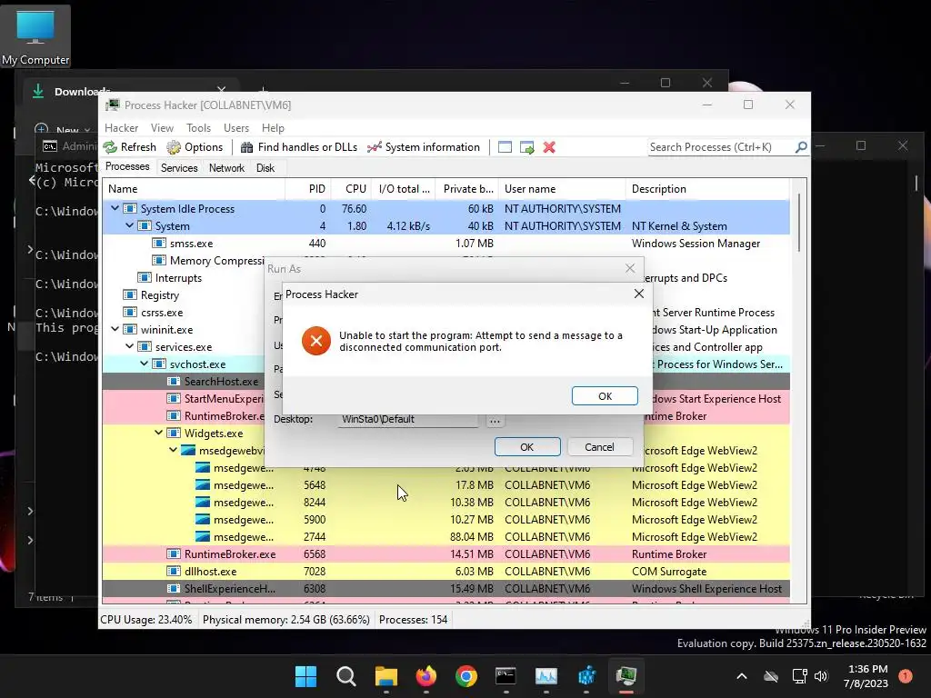The width and height of the screenshot is (931, 698).
Task: Click OK in the error message dialog
Action: coord(605,396)
